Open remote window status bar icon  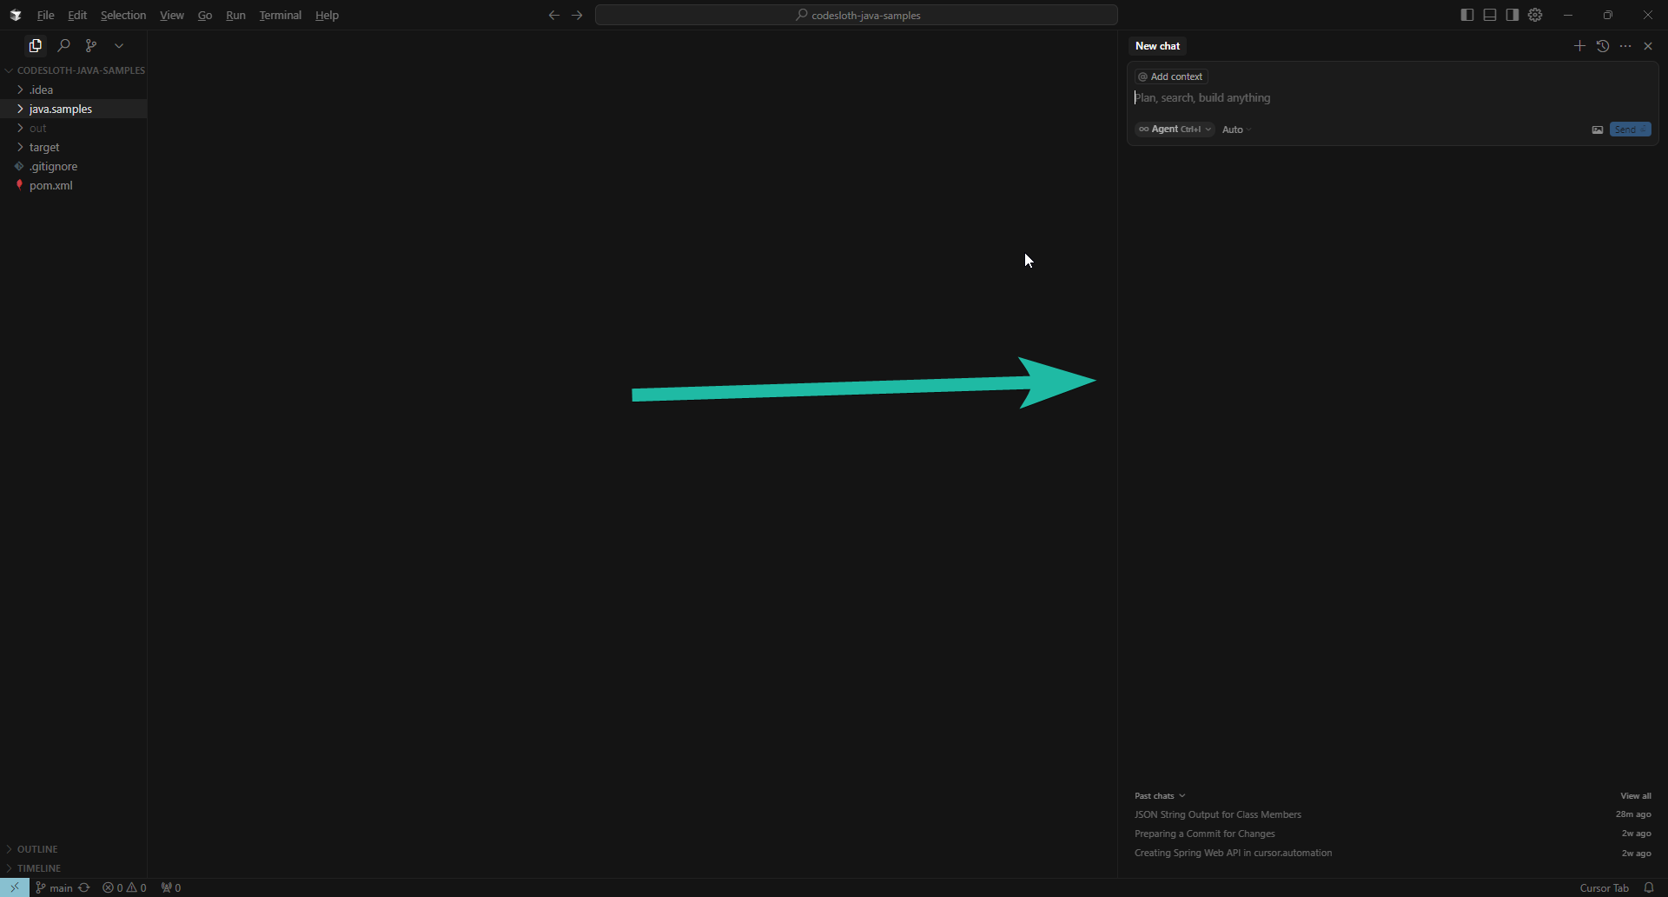tap(15, 887)
